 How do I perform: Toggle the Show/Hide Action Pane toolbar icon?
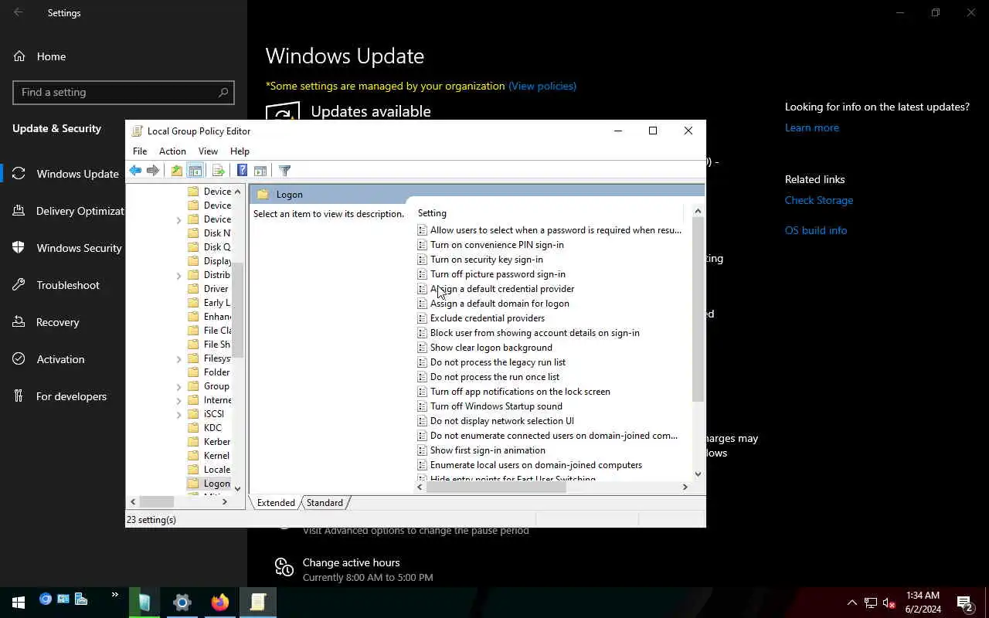coord(260,171)
